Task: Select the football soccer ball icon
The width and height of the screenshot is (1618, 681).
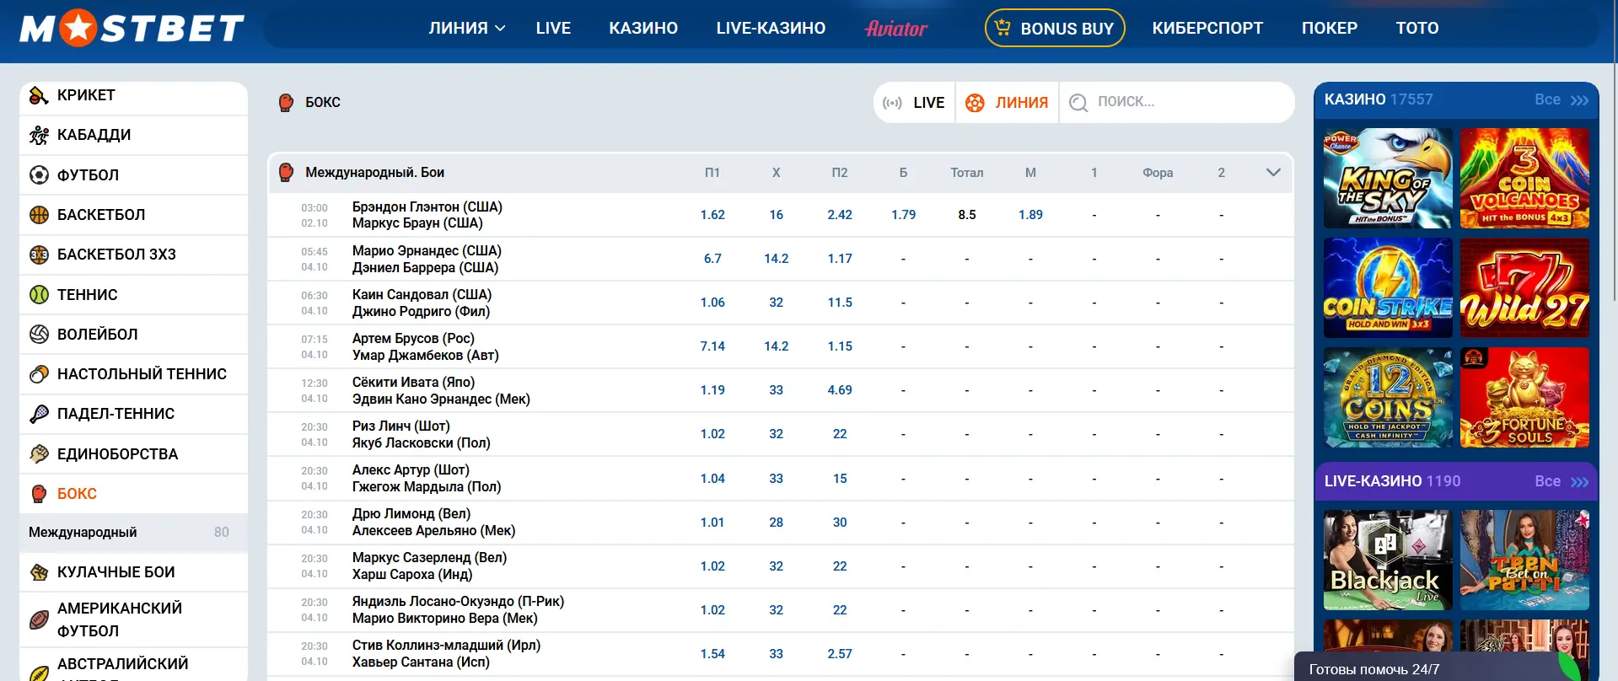Action: click(x=39, y=175)
